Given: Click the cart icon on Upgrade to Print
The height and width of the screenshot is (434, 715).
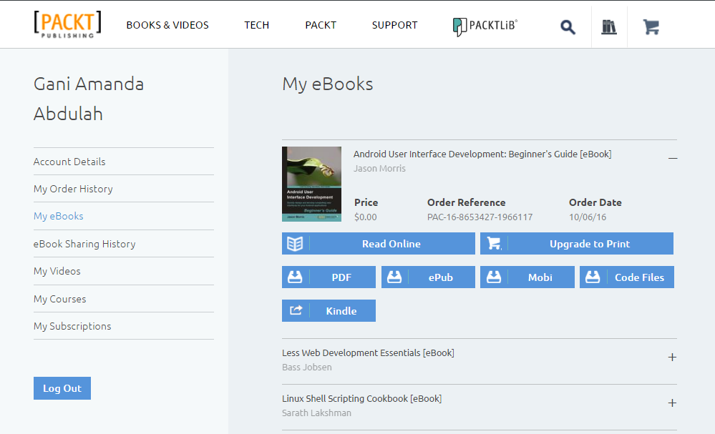Looking at the screenshot, I should coord(494,244).
